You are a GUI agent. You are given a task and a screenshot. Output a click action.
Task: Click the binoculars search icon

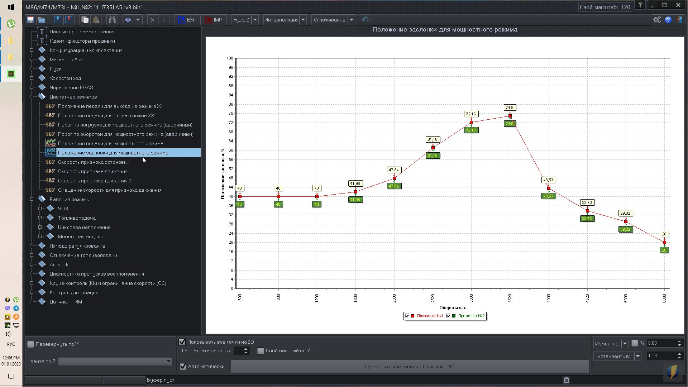[112, 20]
